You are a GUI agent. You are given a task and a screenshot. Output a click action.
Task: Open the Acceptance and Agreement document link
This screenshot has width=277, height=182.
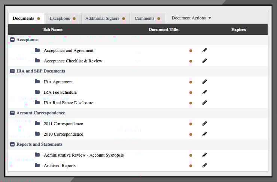click(x=69, y=50)
